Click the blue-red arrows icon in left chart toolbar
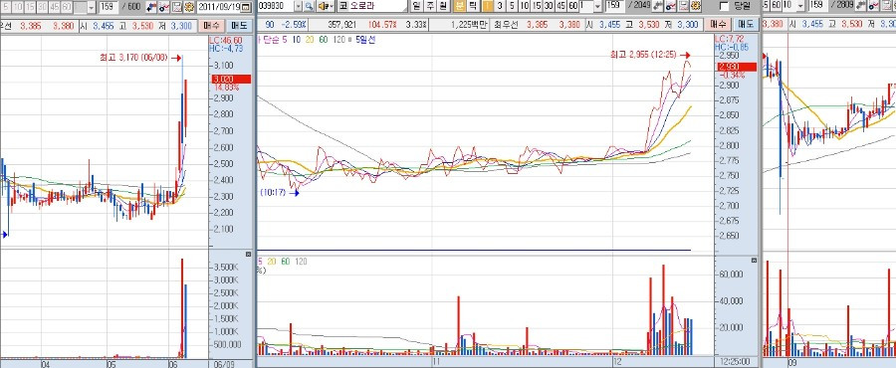The width and height of the screenshot is (896, 368). [x=152, y=7]
